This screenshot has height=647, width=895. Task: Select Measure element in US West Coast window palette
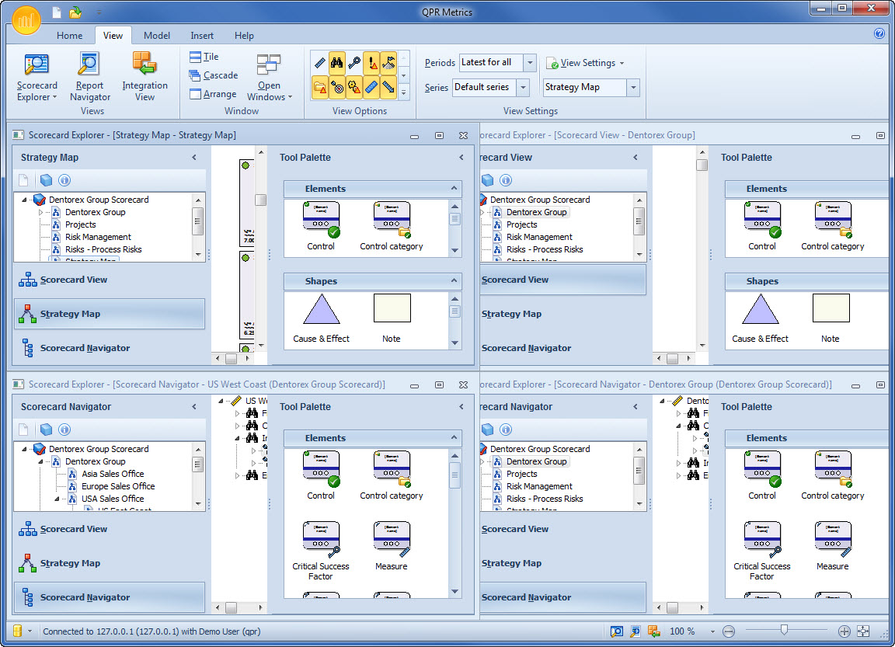point(392,546)
